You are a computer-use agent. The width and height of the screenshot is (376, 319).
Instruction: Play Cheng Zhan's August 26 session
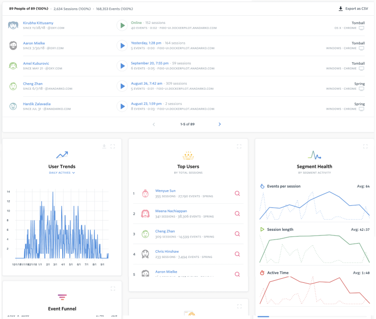point(122,86)
